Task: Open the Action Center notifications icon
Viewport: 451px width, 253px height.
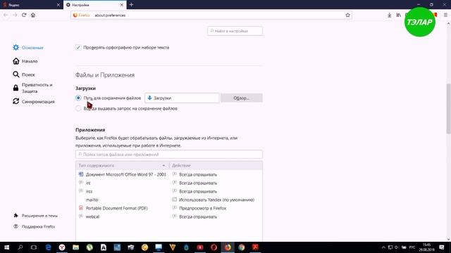Action: 442,247
